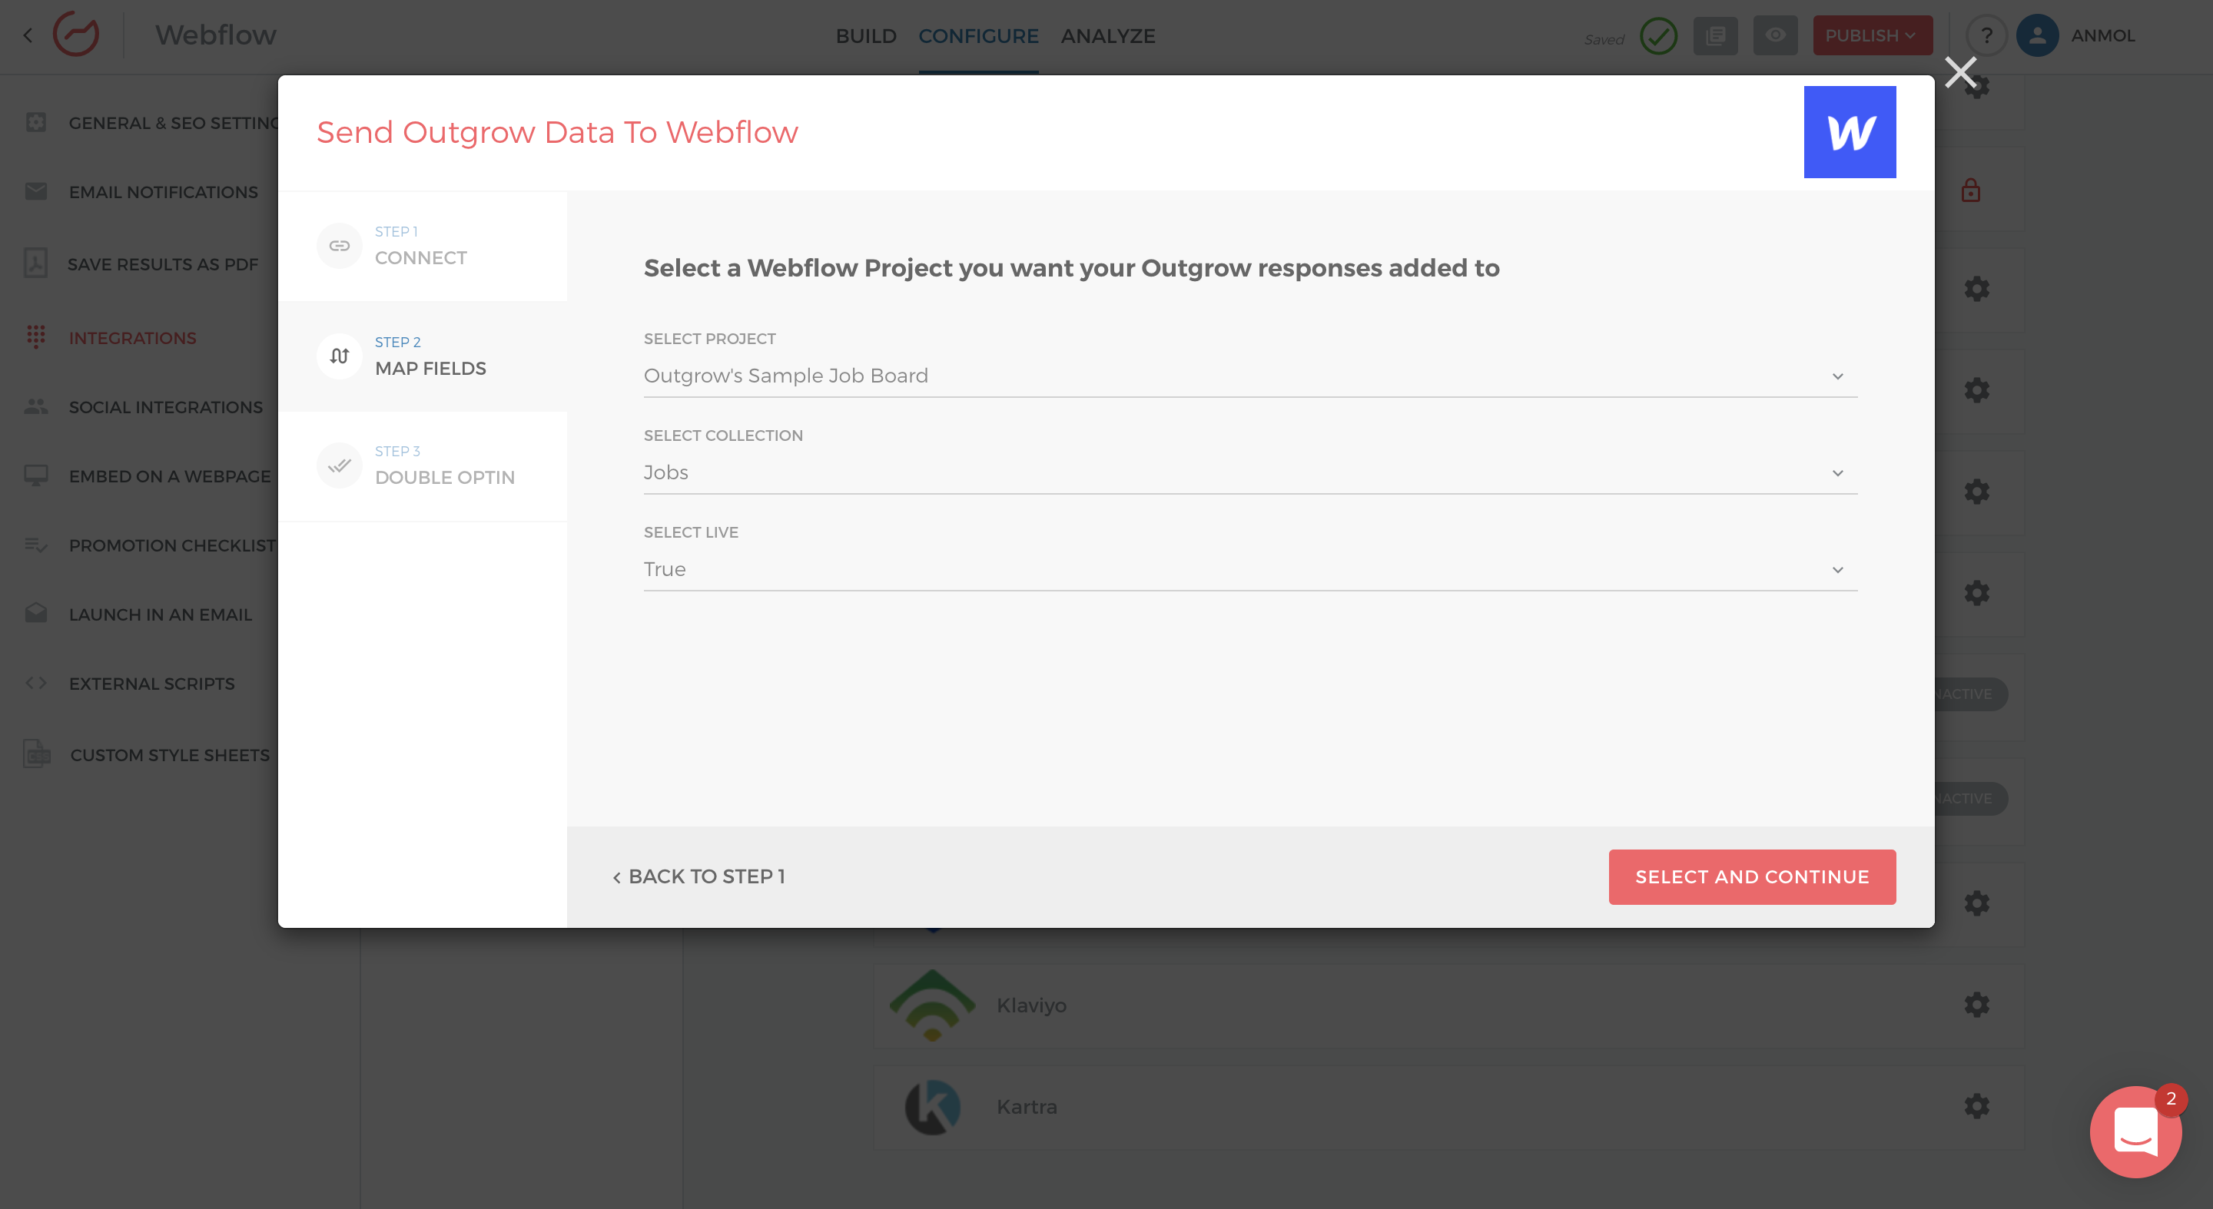
Task: Switch to the Build tab
Action: click(865, 36)
